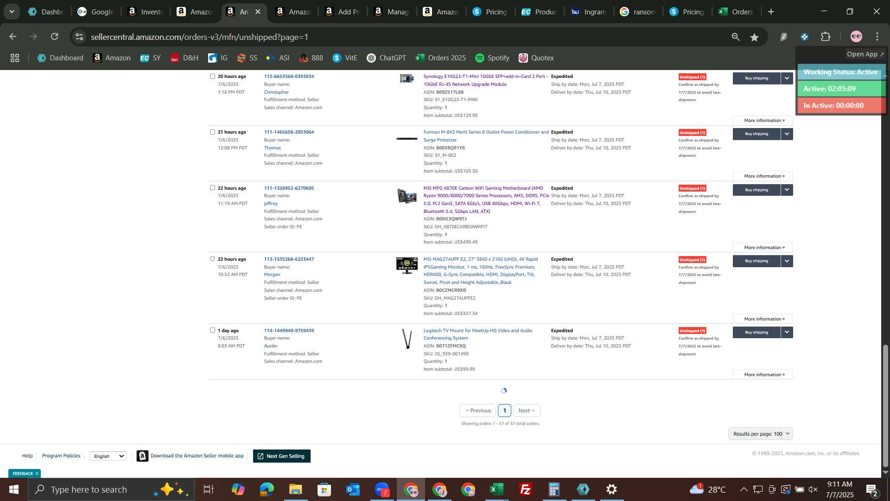Click the site information icon in the address bar

80,37
